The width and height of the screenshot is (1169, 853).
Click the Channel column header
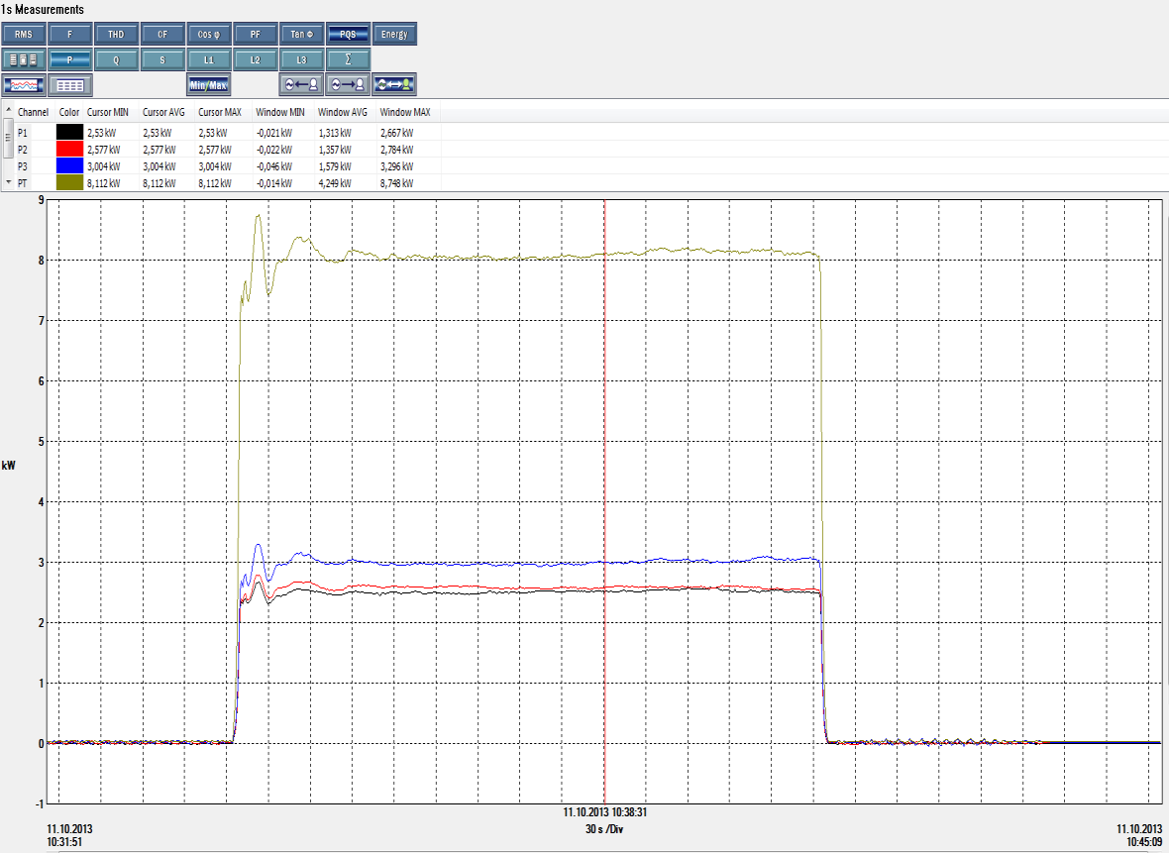point(33,112)
